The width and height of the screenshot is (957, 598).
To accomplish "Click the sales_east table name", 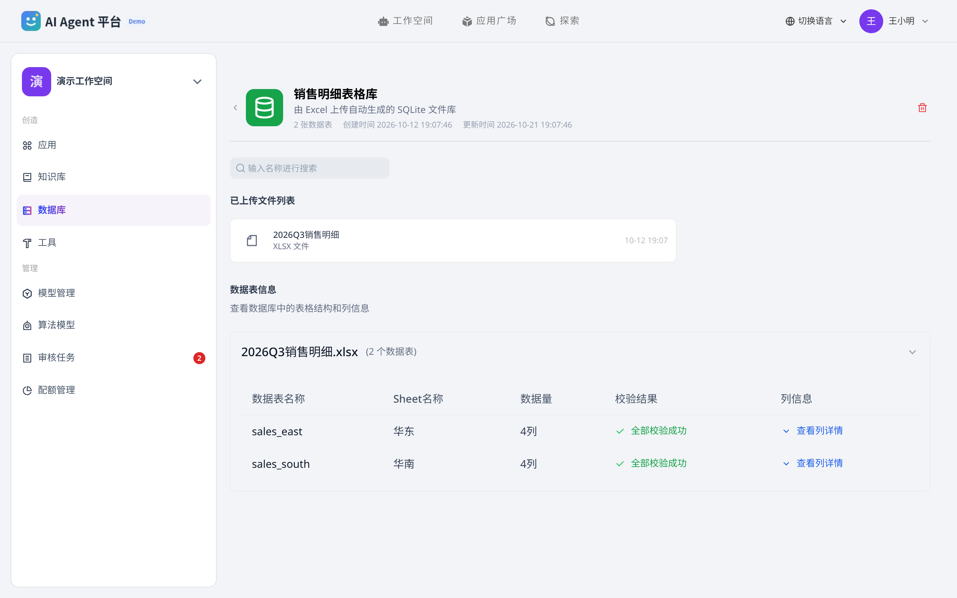I will 277,431.
